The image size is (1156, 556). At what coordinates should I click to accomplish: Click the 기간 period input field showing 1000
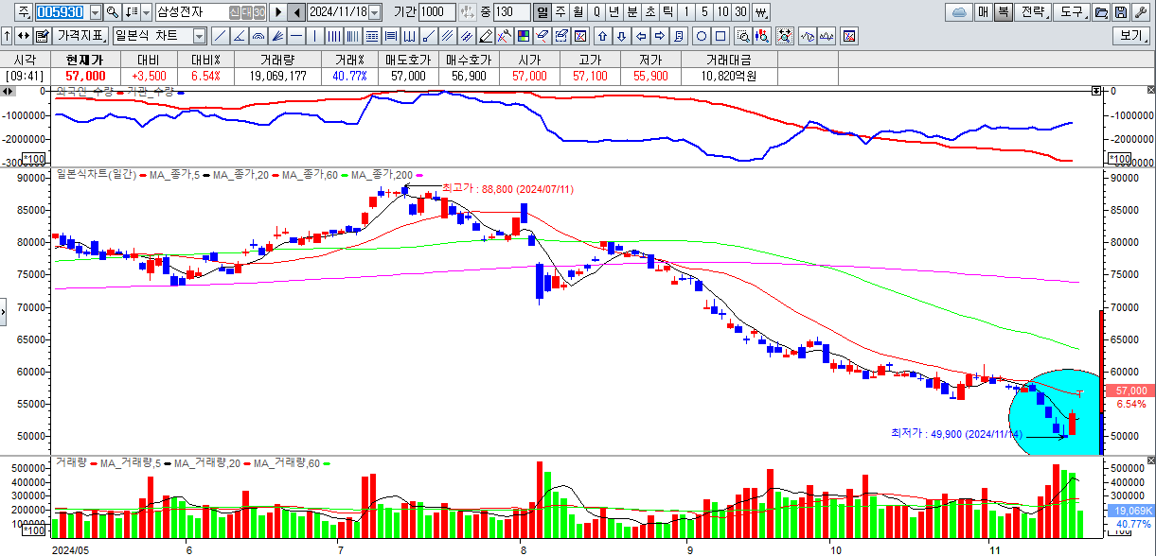point(436,12)
